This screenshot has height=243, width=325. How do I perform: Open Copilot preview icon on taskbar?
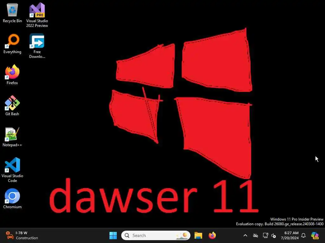pyautogui.click(x=315, y=235)
